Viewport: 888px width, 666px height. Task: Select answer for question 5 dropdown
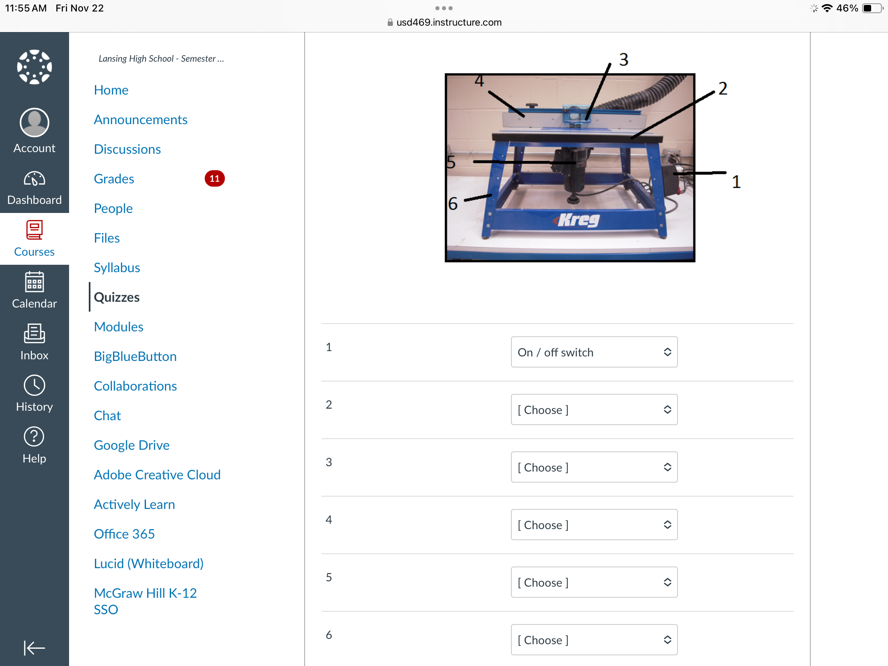[x=593, y=582]
